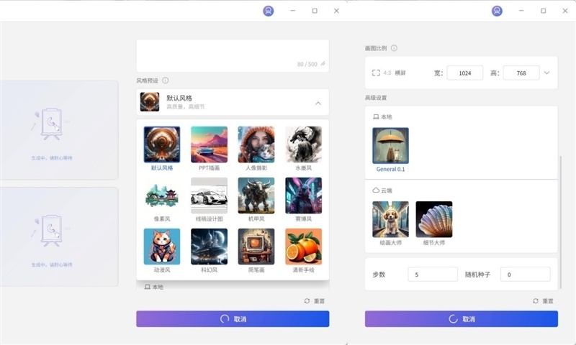Select the 细节大师 cloud model
This screenshot has width=576, height=345.
coord(434,219)
